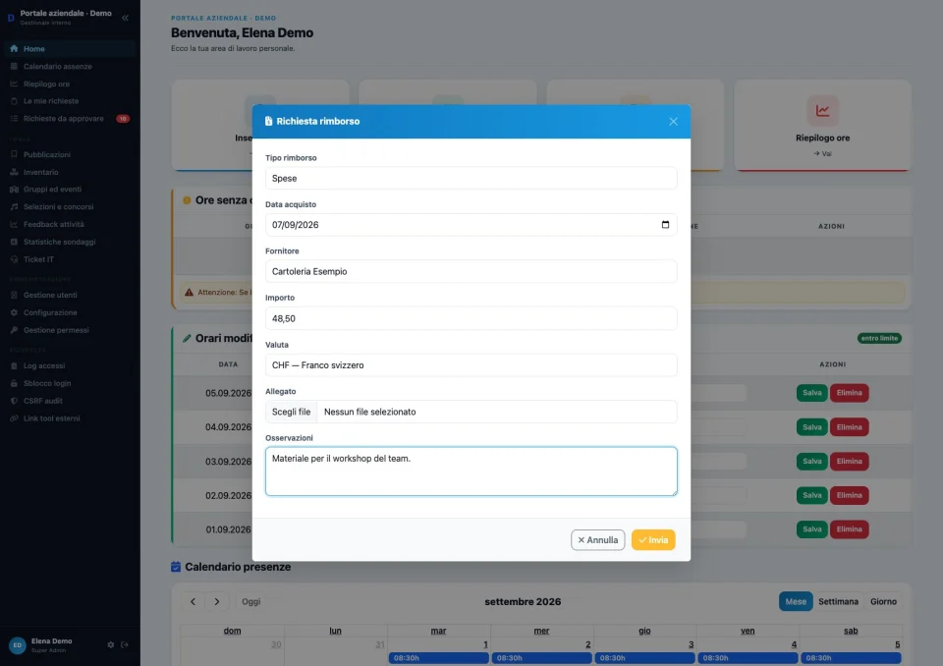Click the settings gear near Elena Demo
This screenshot has width=943, height=666.
tap(111, 645)
